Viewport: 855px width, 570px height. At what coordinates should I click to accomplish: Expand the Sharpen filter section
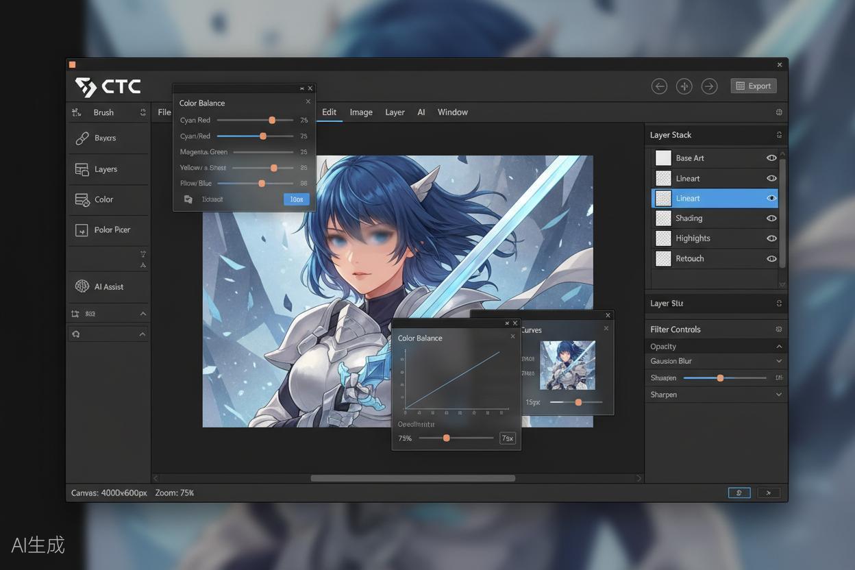click(779, 395)
